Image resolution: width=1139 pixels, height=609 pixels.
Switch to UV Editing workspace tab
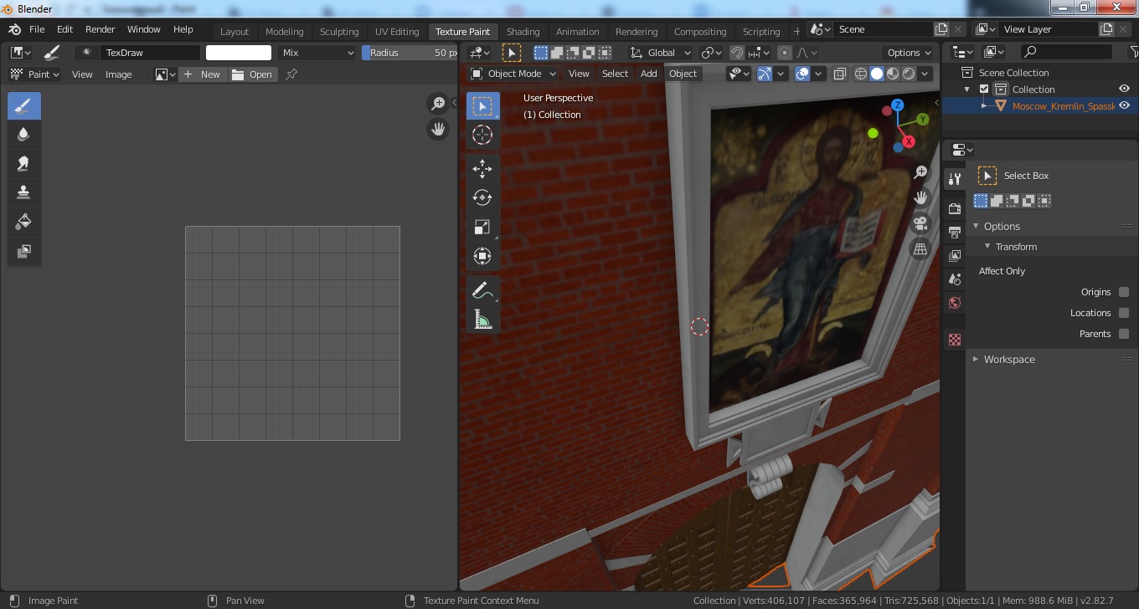coord(397,32)
